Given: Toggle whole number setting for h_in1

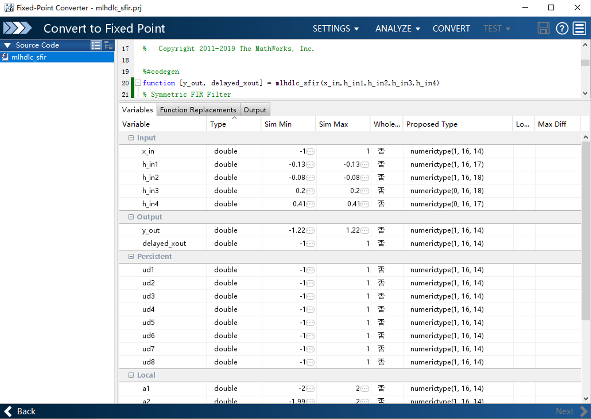Looking at the screenshot, I should pyautogui.click(x=381, y=164).
